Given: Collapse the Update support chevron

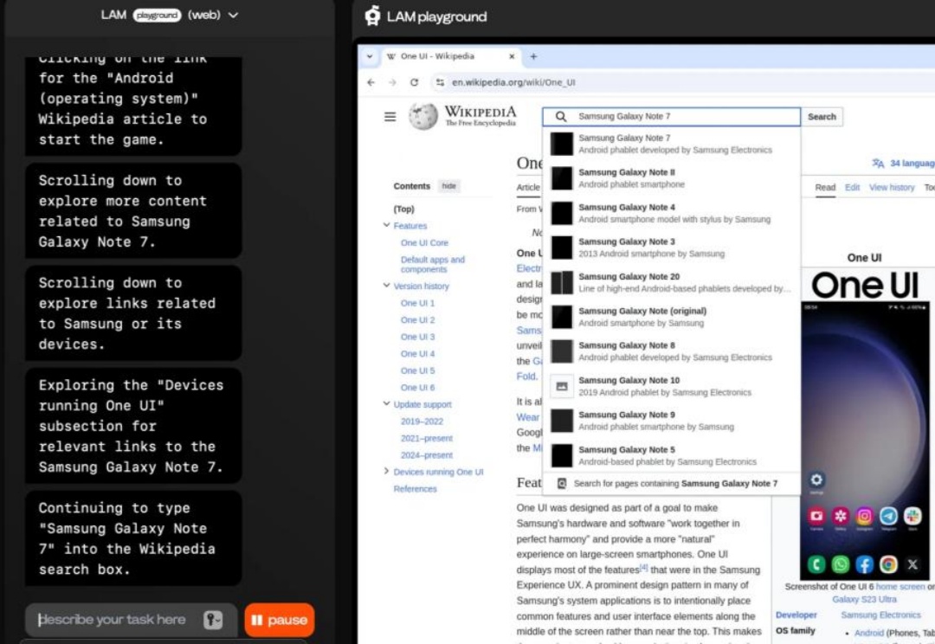Looking at the screenshot, I should click(x=386, y=403).
